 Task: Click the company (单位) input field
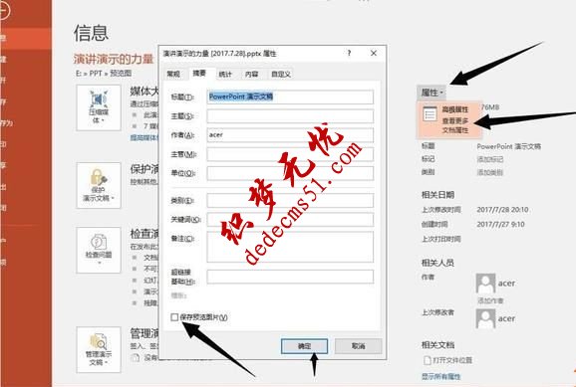pos(290,173)
